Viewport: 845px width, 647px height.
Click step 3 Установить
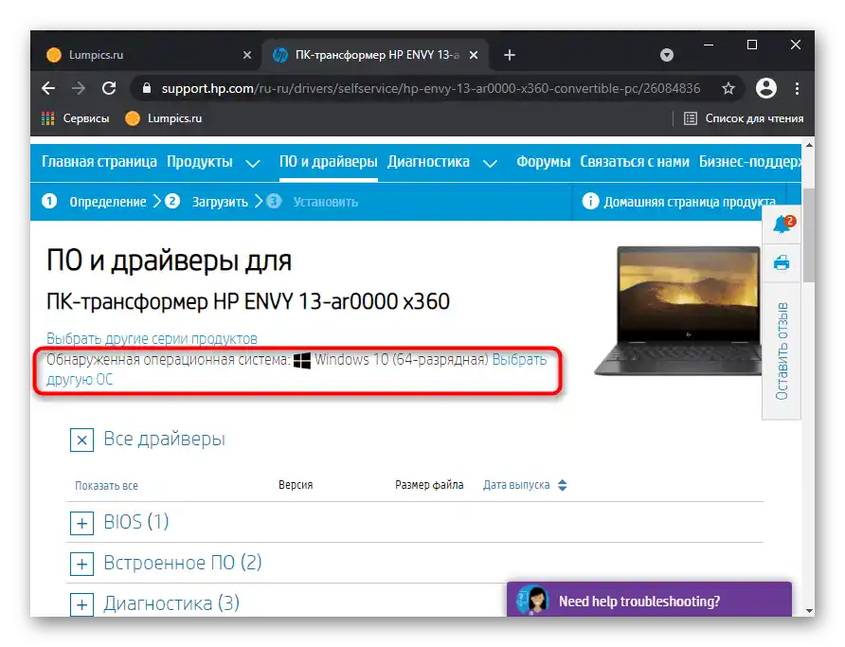tap(312, 202)
